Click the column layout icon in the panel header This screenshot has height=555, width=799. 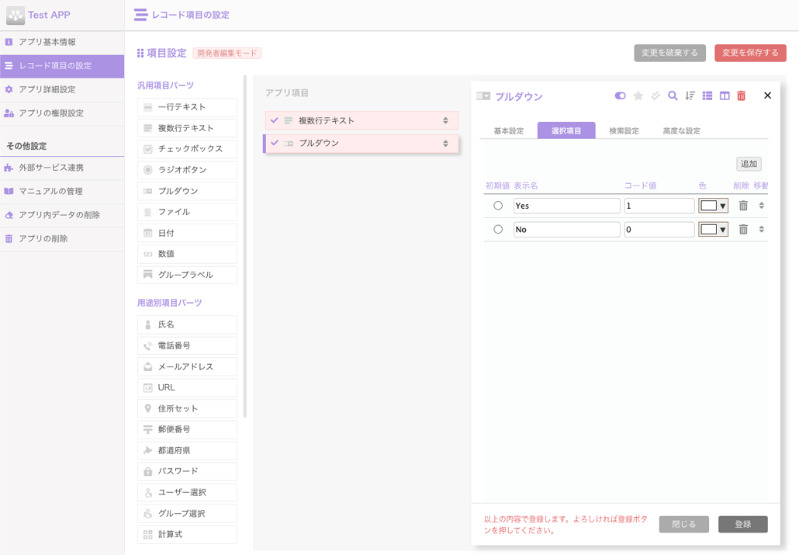tap(725, 95)
